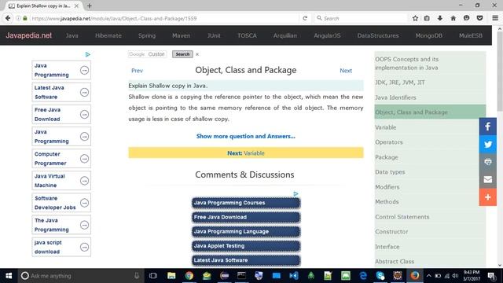Click the yellow Next: Variable bar
The height and width of the screenshot is (283, 503).
pos(246,153)
